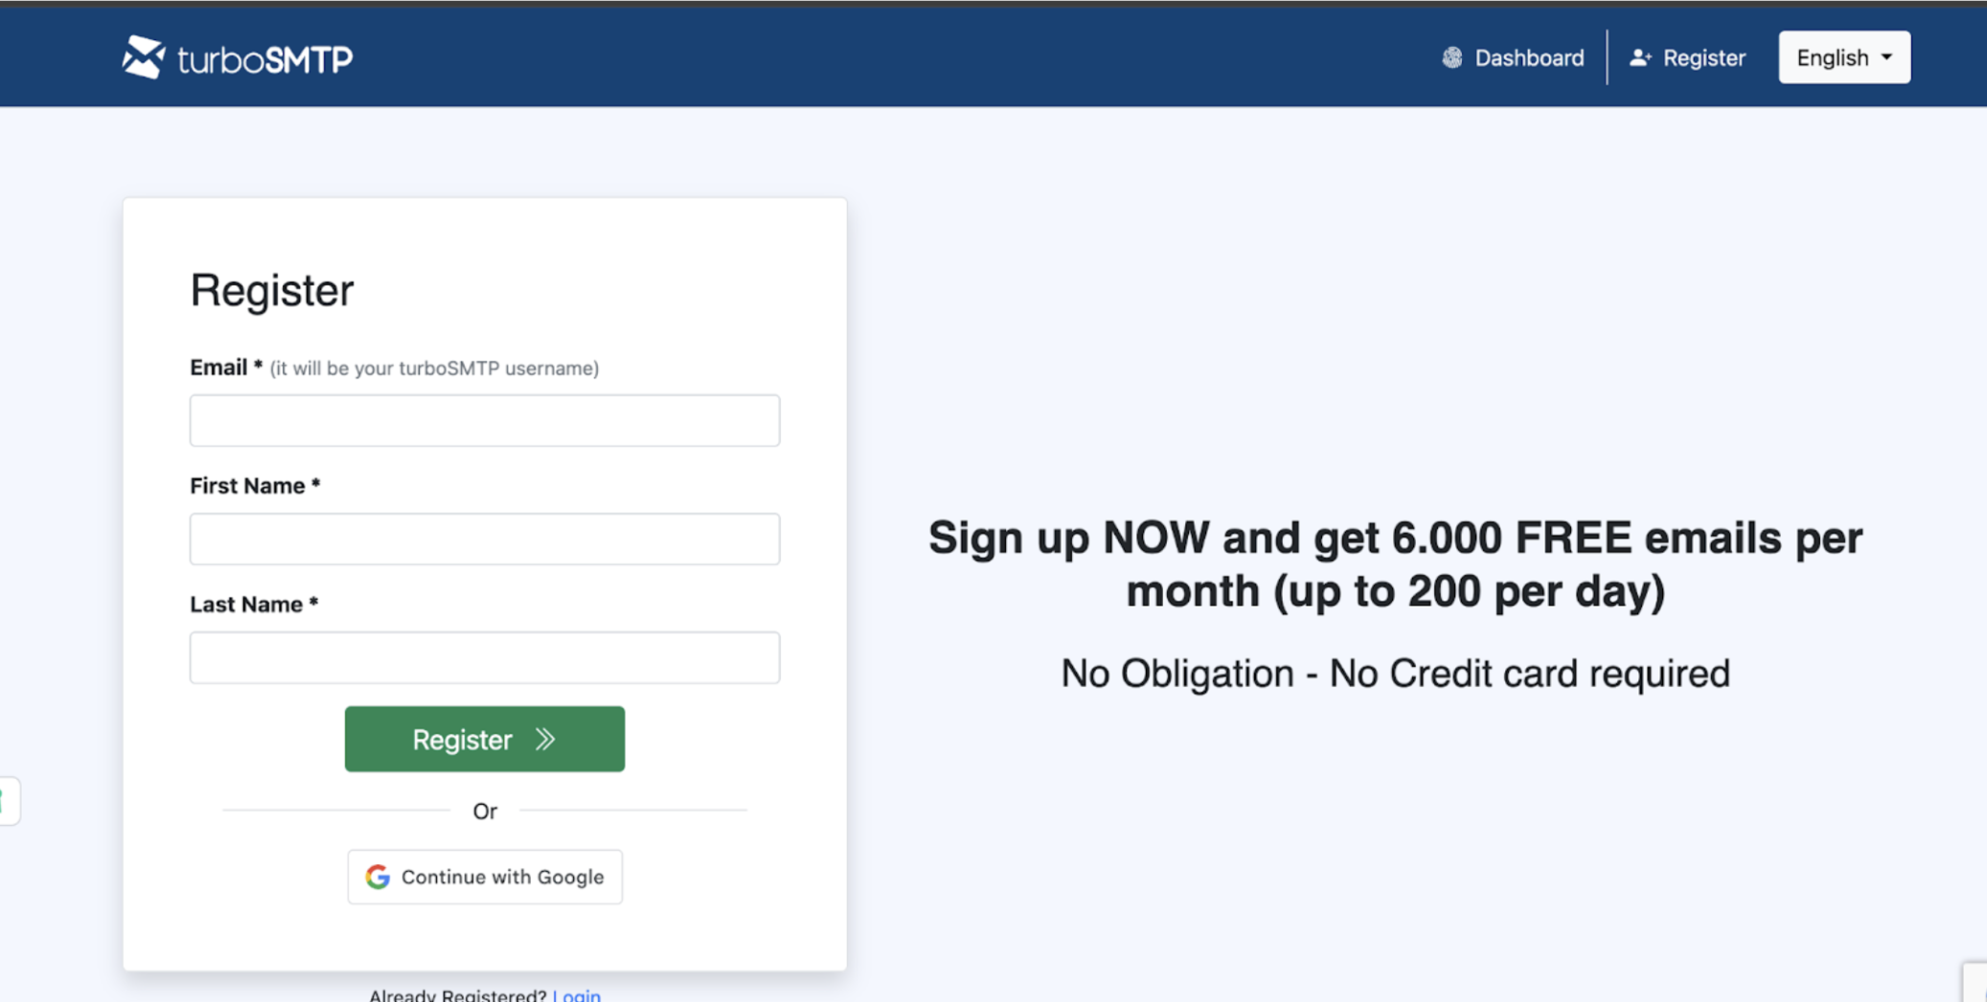Image resolution: width=1987 pixels, height=1002 pixels.
Task: Click the caret arrow on the language selector
Action: click(x=1886, y=57)
